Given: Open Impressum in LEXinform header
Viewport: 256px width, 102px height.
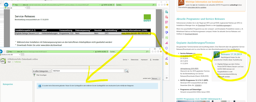Looking at the screenshot, I should tap(144, 60).
